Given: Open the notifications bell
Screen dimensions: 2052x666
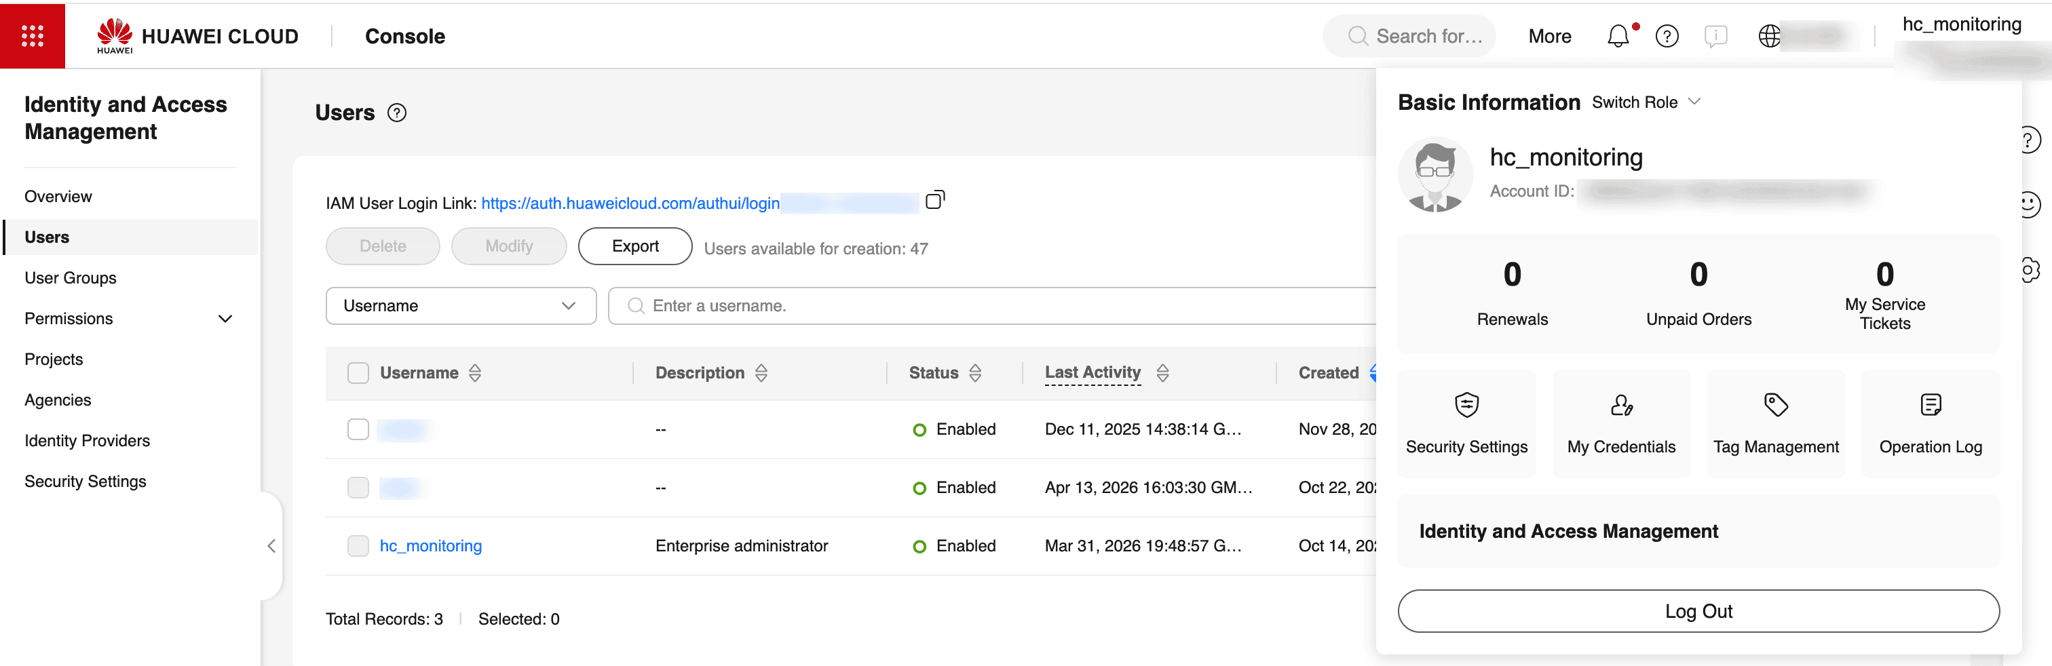Looking at the screenshot, I should click(x=1617, y=36).
